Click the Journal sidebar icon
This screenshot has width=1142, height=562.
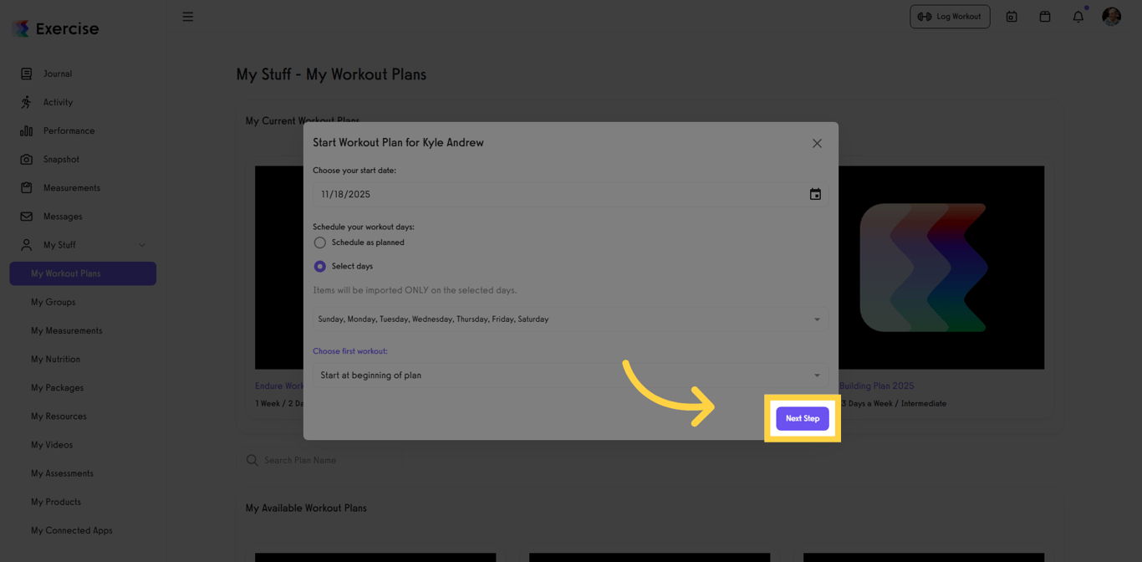click(x=27, y=74)
